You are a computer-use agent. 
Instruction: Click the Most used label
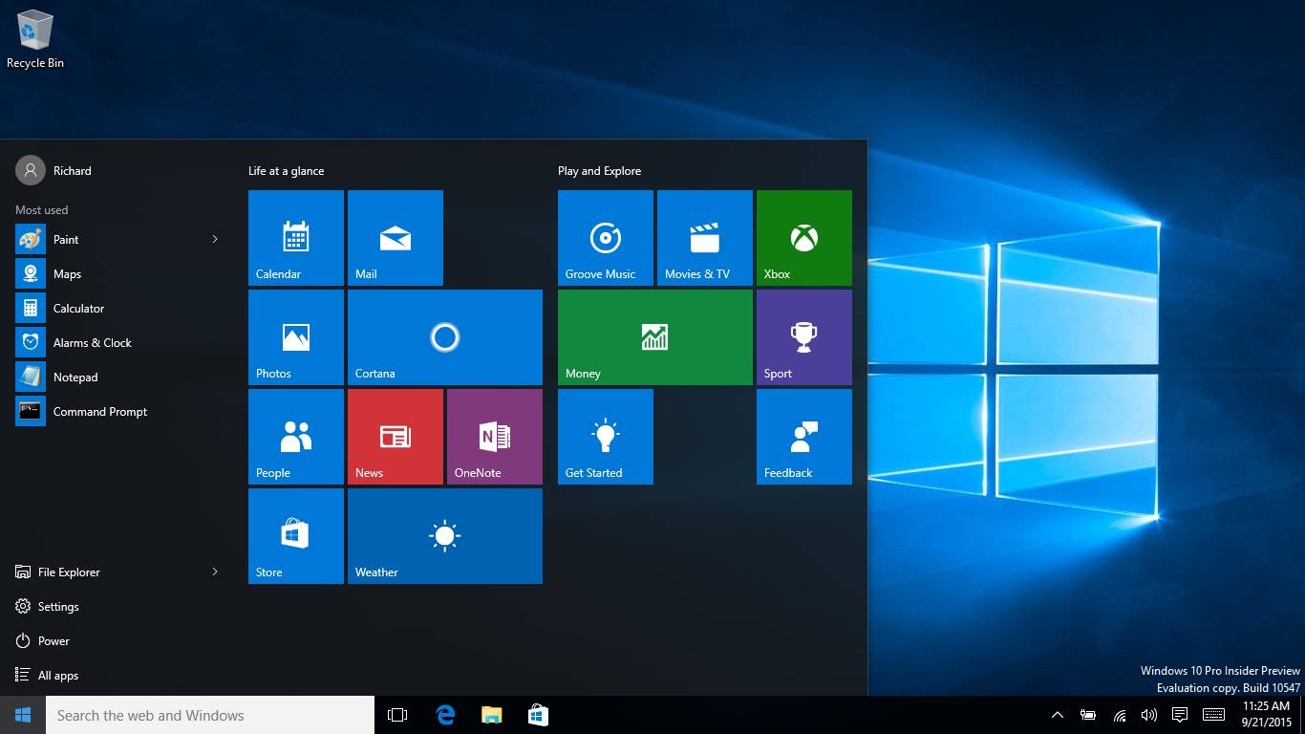pyautogui.click(x=42, y=210)
